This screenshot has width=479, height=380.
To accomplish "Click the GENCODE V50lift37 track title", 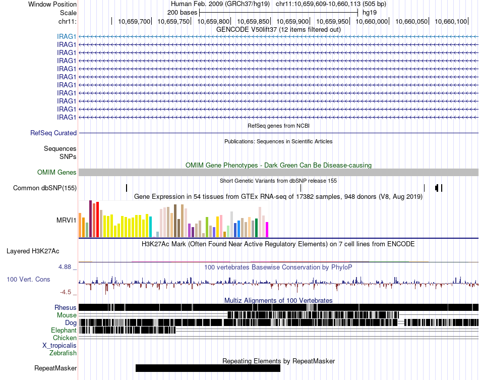I will pyautogui.click(x=278, y=29).
